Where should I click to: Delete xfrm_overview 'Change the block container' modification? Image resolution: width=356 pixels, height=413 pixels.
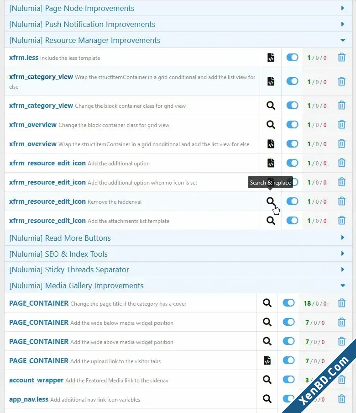[341, 124]
